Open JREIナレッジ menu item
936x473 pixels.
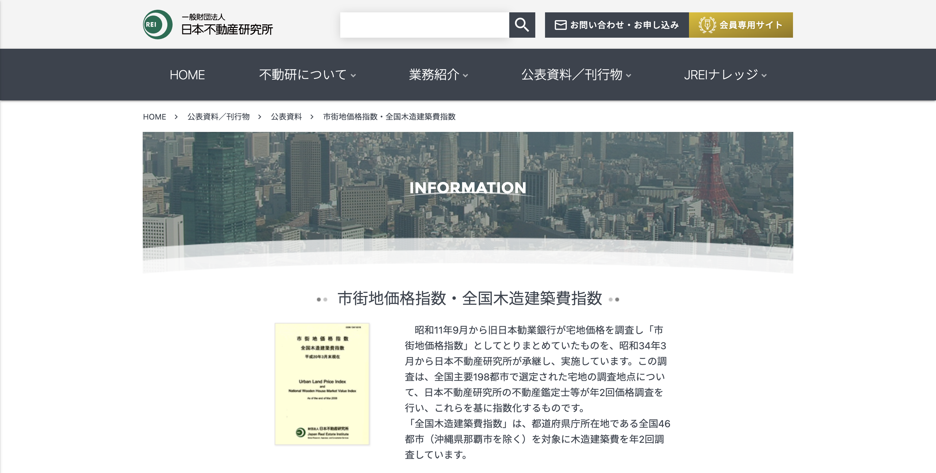[x=721, y=75]
